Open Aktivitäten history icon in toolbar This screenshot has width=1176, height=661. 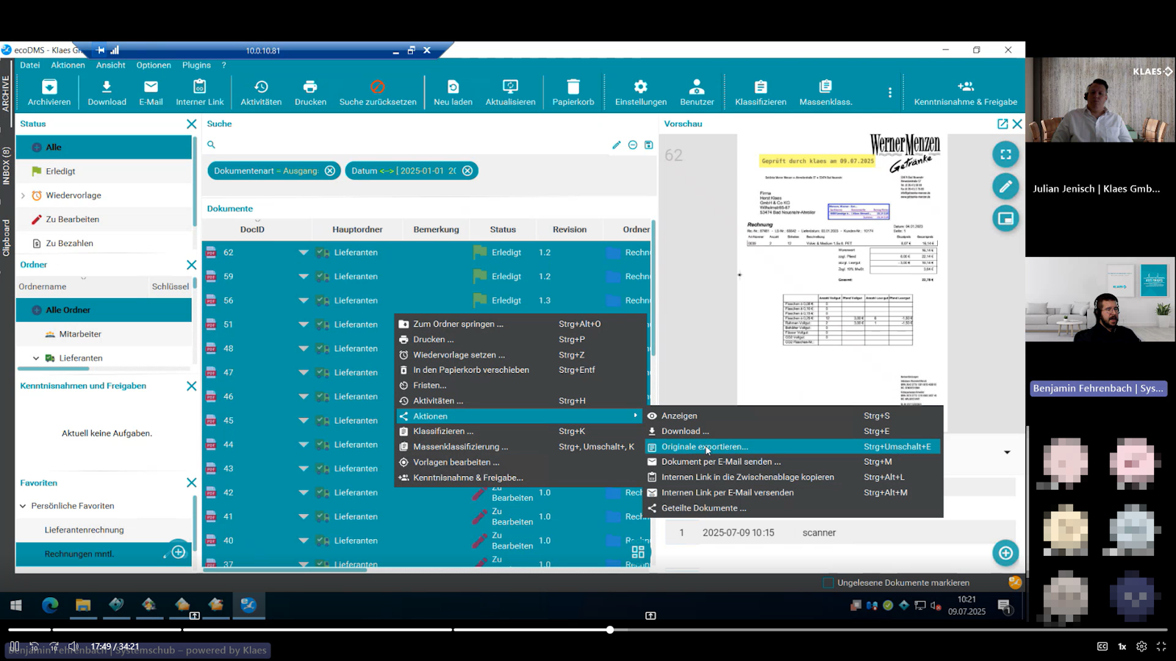click(261, 87)
